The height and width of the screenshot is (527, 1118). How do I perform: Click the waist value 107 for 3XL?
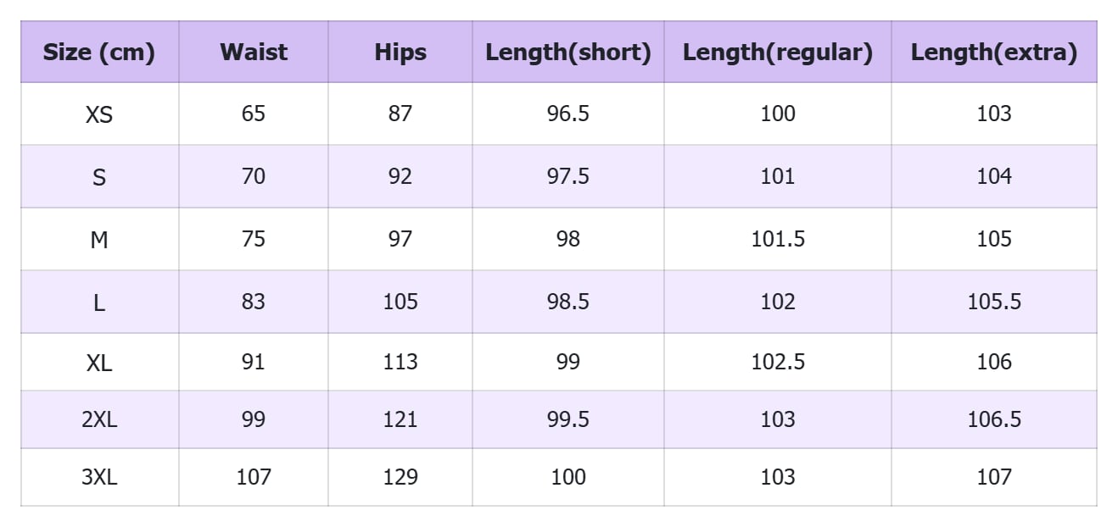(254, 477)
